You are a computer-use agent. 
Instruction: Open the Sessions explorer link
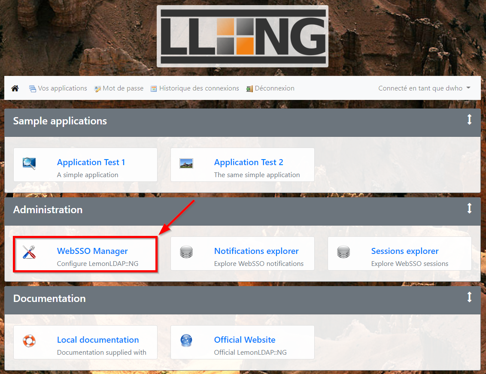click(x=405, y=251)
